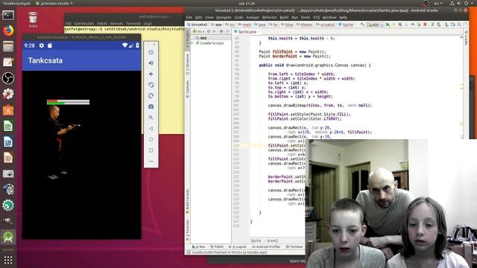Open system status menu in top bar
This screenshot has width=477, height=268.
[x=462, y=3]
